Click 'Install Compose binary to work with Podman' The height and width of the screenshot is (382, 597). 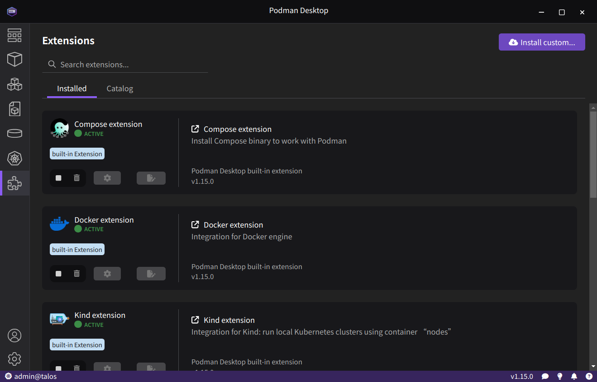pos(269,141)
